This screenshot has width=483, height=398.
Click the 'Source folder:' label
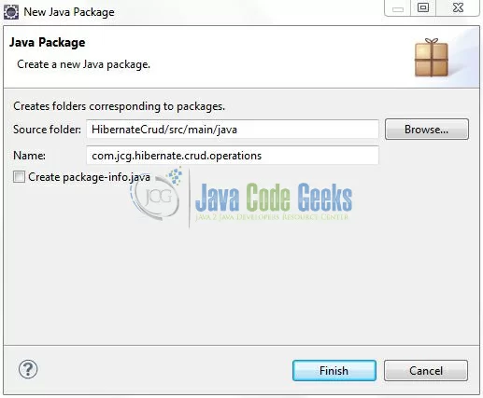click(47, 130)
